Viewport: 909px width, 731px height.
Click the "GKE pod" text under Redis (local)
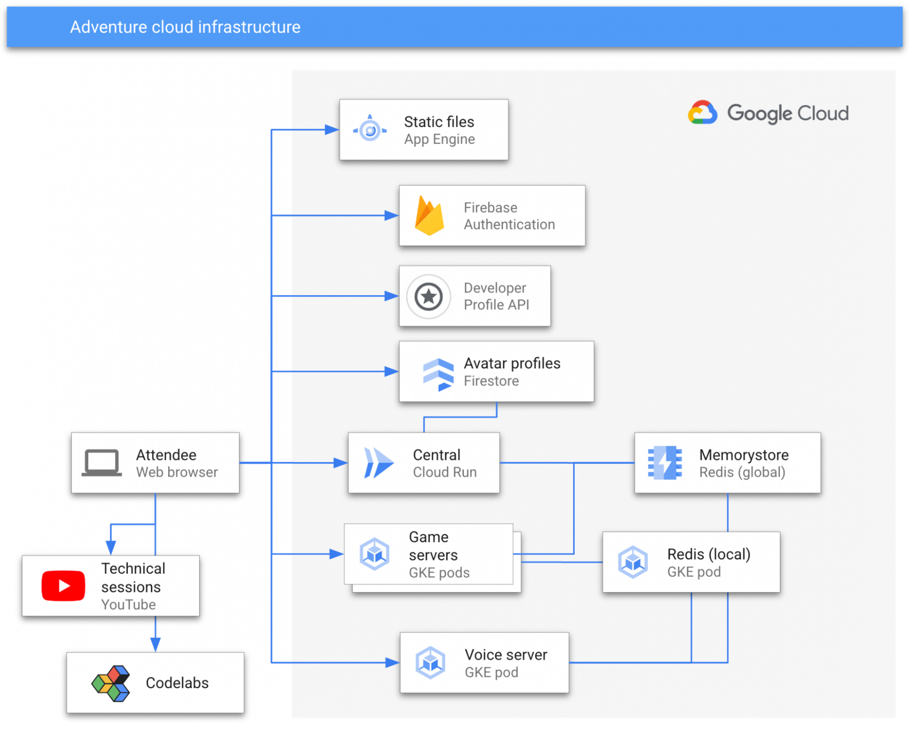click(x=694, y=572)
